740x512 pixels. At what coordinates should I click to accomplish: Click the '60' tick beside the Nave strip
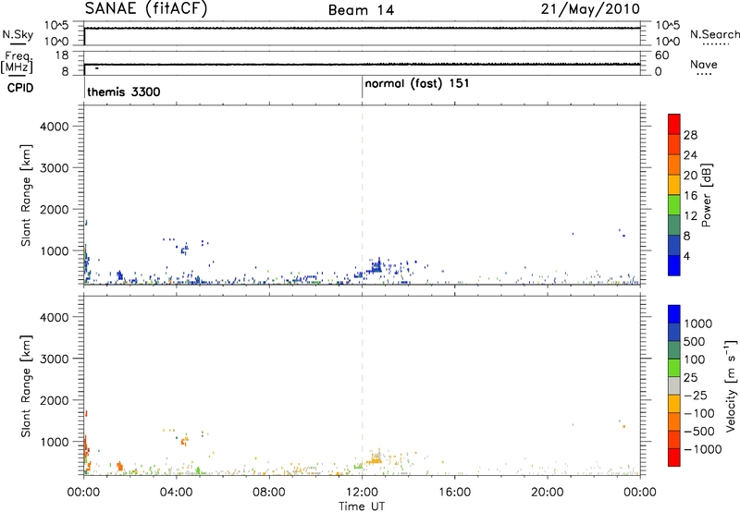point(661,55)
